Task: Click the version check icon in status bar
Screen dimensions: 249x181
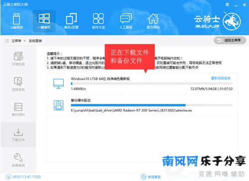Action: click(8, 177)
